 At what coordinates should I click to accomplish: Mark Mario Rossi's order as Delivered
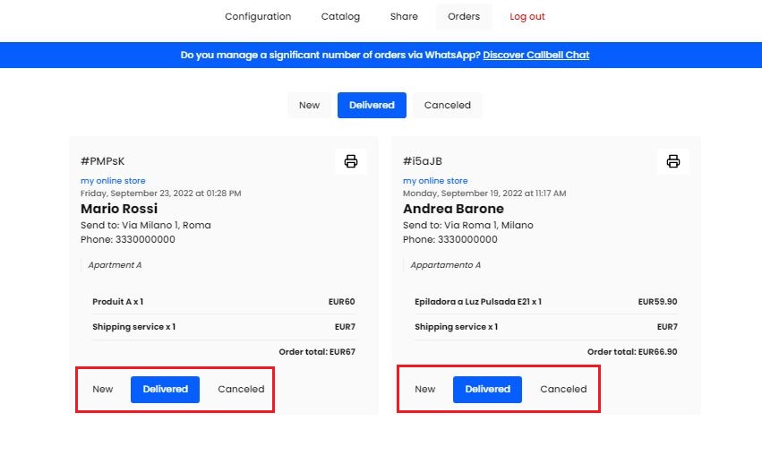pos(165,389)
